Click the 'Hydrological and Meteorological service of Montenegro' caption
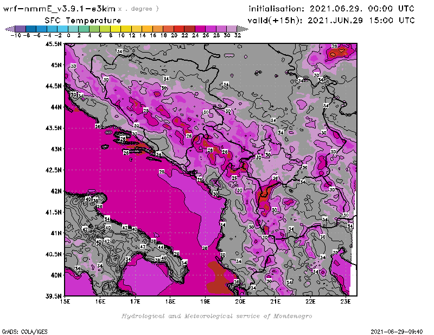 point(216,316)
